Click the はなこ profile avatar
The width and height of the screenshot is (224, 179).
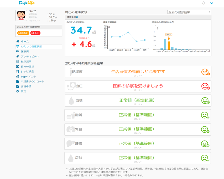click(21, 15)
